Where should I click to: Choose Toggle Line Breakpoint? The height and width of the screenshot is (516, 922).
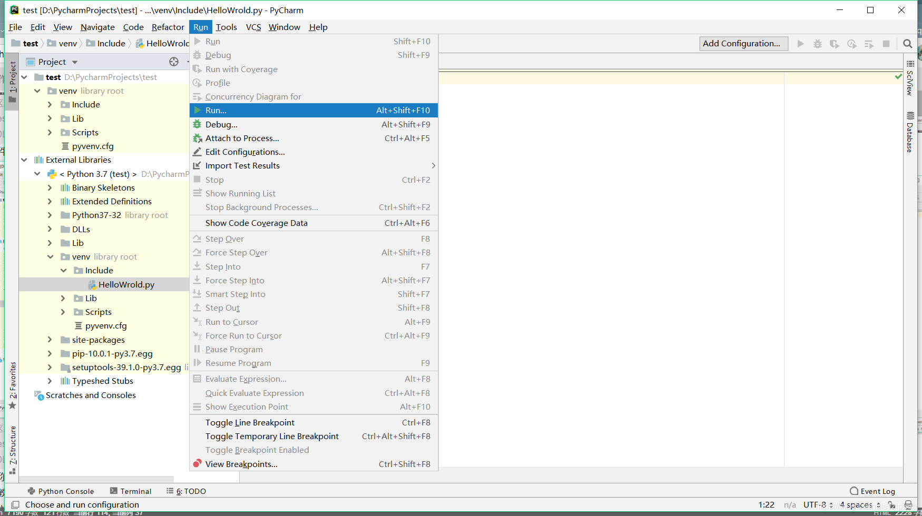pos(313,422)
